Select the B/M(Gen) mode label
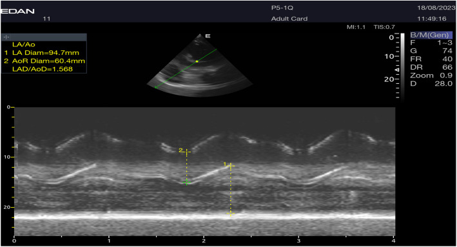 429,35
